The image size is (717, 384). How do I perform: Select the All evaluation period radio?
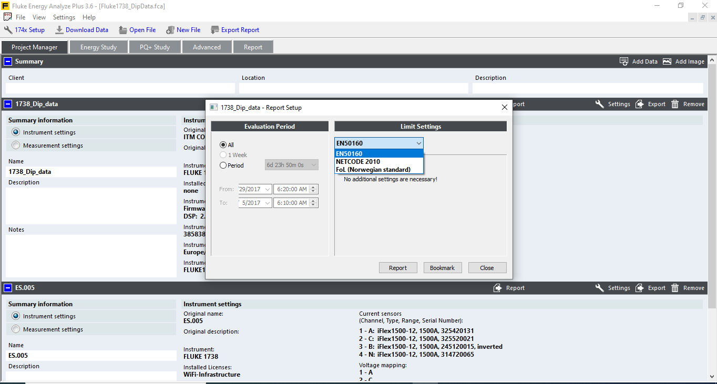(223, 145)
